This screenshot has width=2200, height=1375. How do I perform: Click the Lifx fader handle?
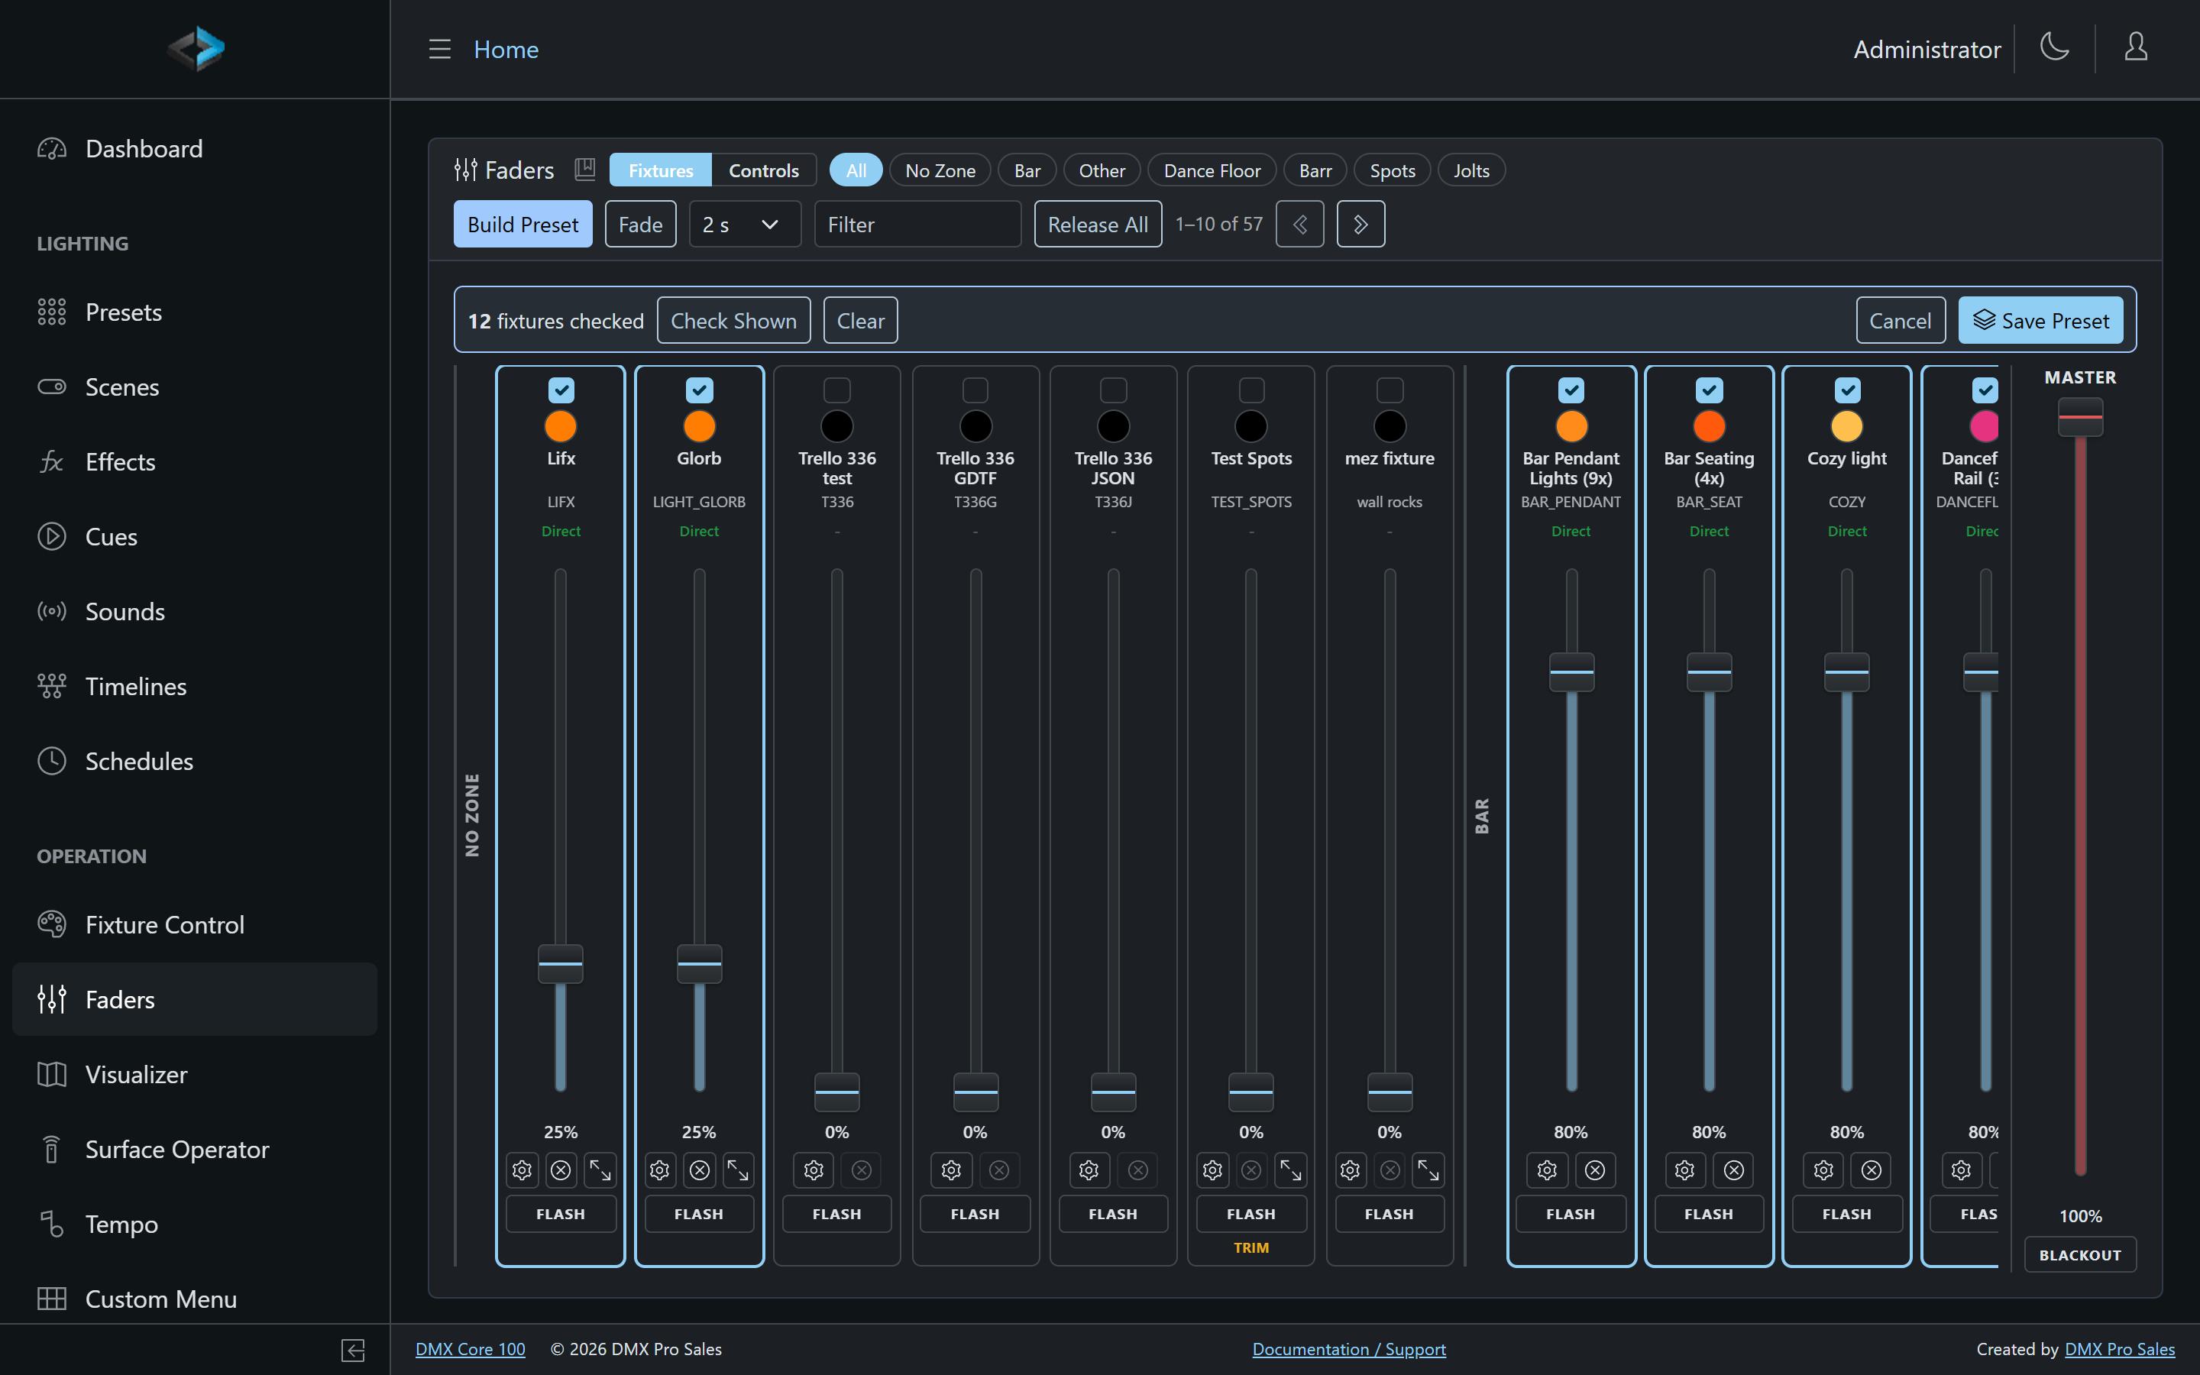pos(561,964)
